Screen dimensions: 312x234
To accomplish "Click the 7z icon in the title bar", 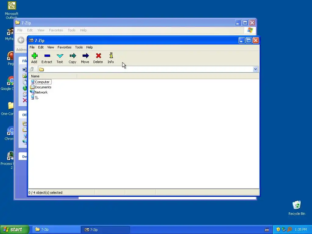I will click(31, 41).
